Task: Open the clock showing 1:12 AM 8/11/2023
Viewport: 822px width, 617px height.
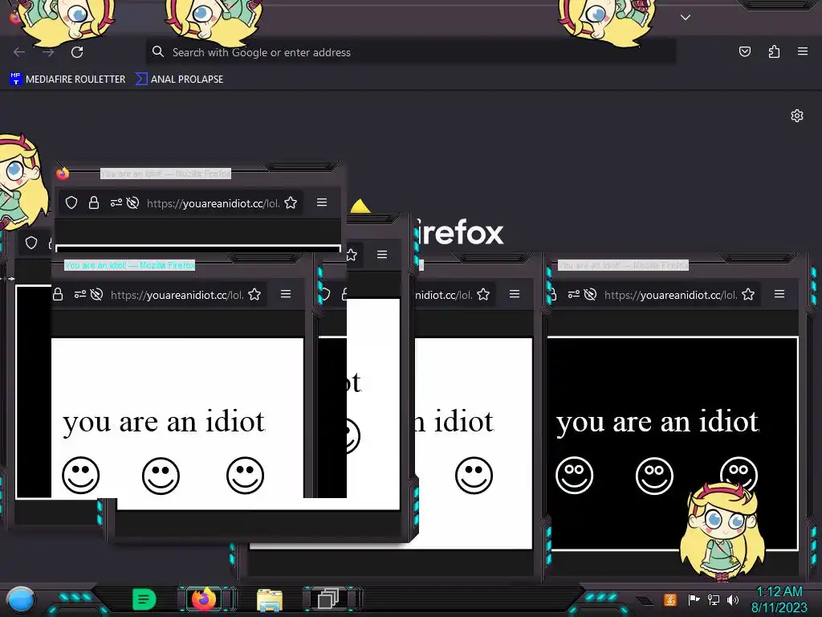Action: [779, 599]
